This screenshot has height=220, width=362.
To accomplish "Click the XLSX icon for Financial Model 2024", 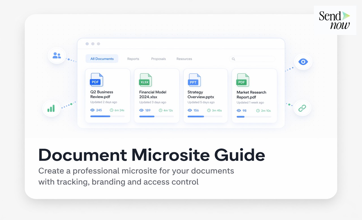I will [145, 80].
